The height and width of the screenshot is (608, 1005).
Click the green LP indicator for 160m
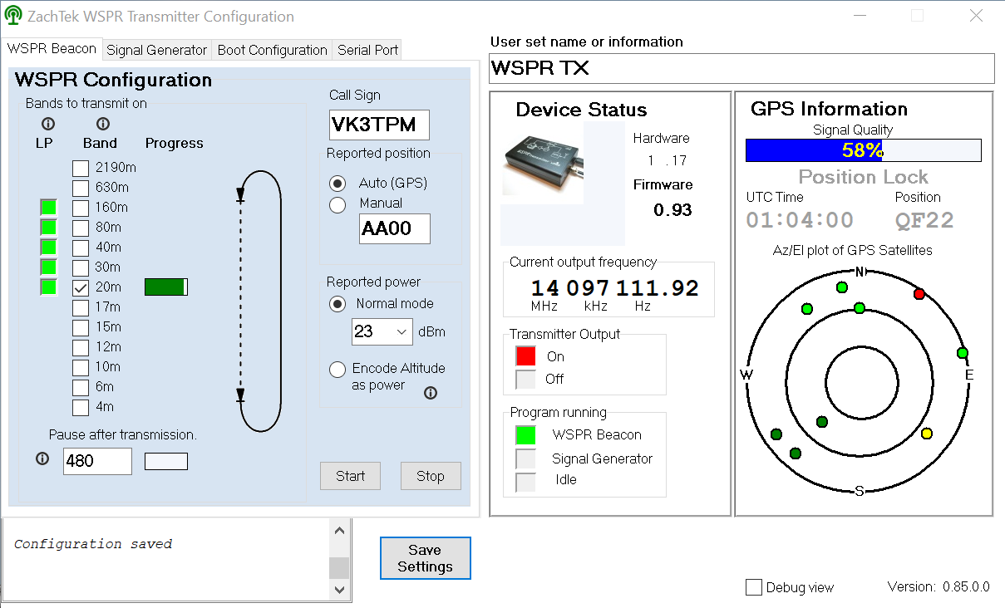(x=49, y=208)
